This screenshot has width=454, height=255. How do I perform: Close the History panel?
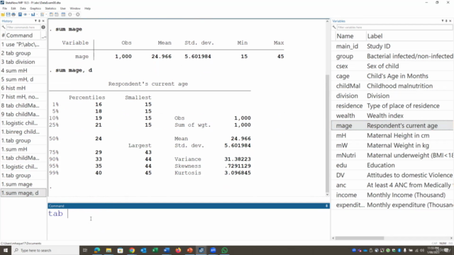pos(43,21)
